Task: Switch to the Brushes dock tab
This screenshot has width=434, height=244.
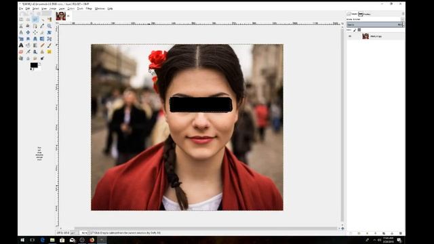Action: point(365,14)
